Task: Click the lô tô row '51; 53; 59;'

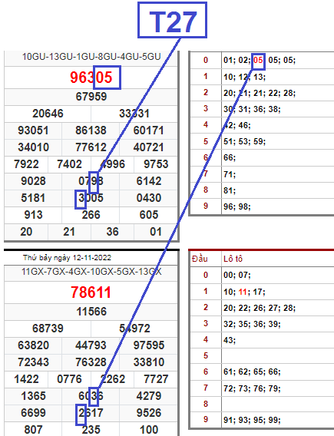Action: [x=244, y=141]
